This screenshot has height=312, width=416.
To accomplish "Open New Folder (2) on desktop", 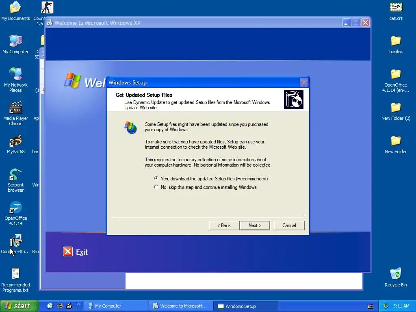I will (x=396, y=111).
